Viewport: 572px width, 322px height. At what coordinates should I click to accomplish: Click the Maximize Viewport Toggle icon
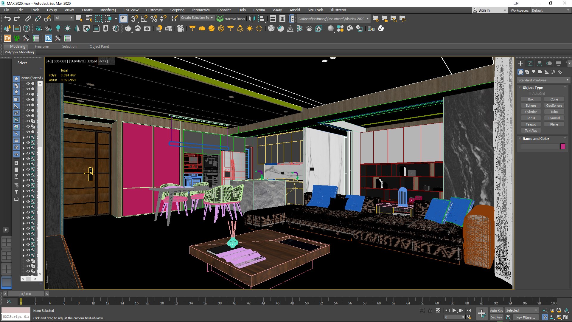click(x=565, y=317)
